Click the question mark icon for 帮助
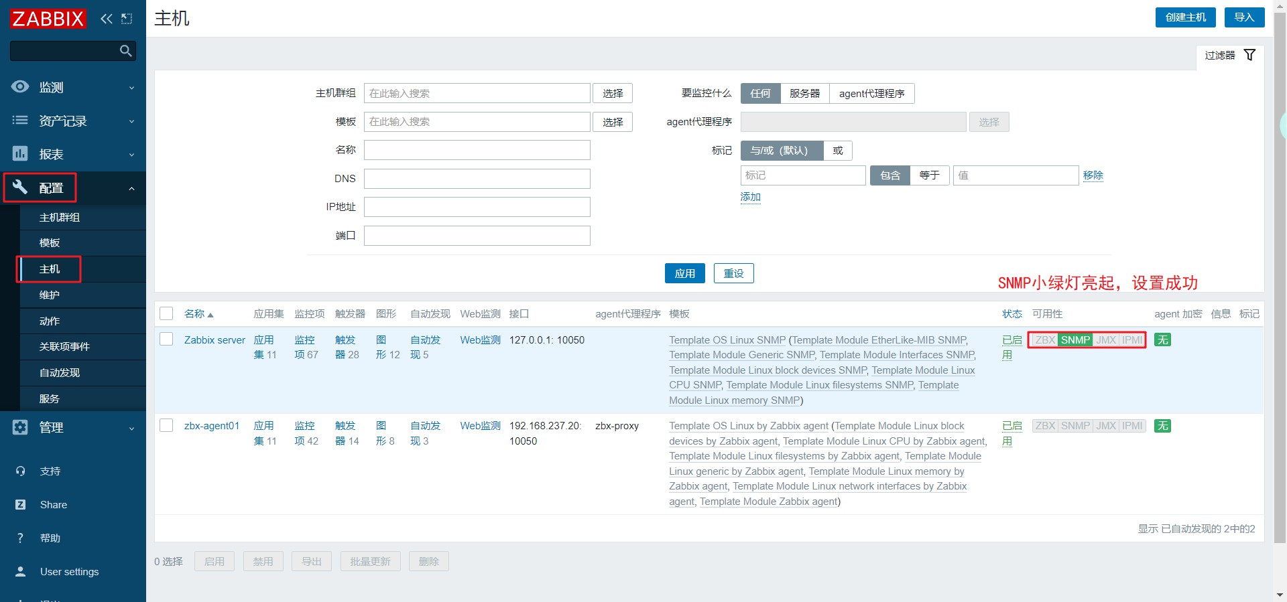This screenshot has height=602, width=1287. tap(20, 538)
